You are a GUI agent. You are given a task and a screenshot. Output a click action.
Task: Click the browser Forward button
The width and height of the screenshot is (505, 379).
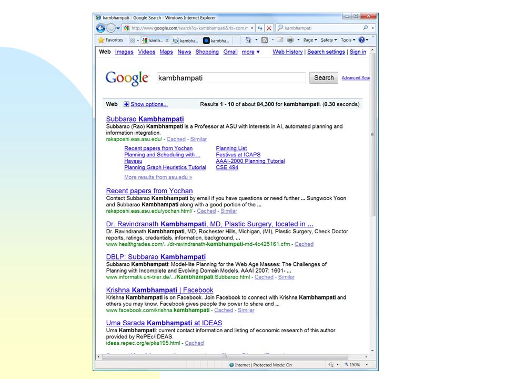(x=110, y=28)
